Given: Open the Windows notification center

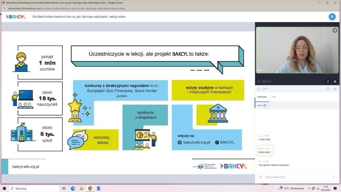Looking at the screenshot, I should coord(335,189).
